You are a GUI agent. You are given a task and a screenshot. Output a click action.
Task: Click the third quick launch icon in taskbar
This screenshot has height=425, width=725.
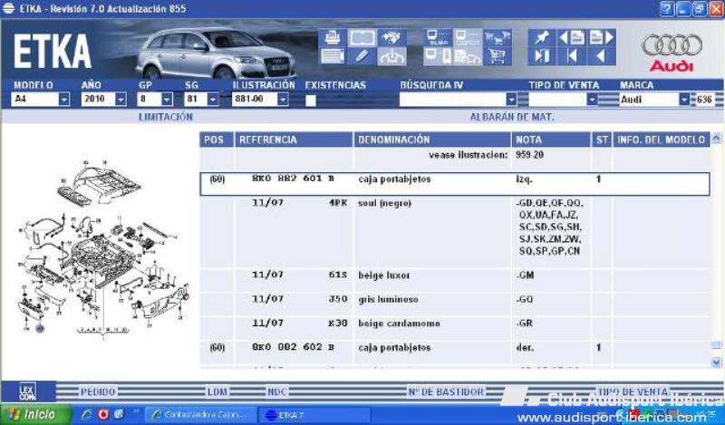coord(120,414)
